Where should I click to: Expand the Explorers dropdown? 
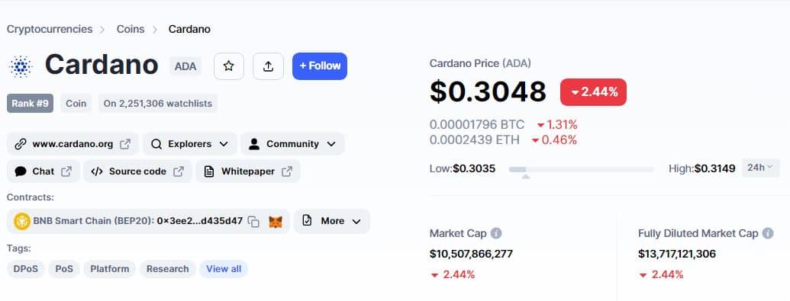(190, 144)
